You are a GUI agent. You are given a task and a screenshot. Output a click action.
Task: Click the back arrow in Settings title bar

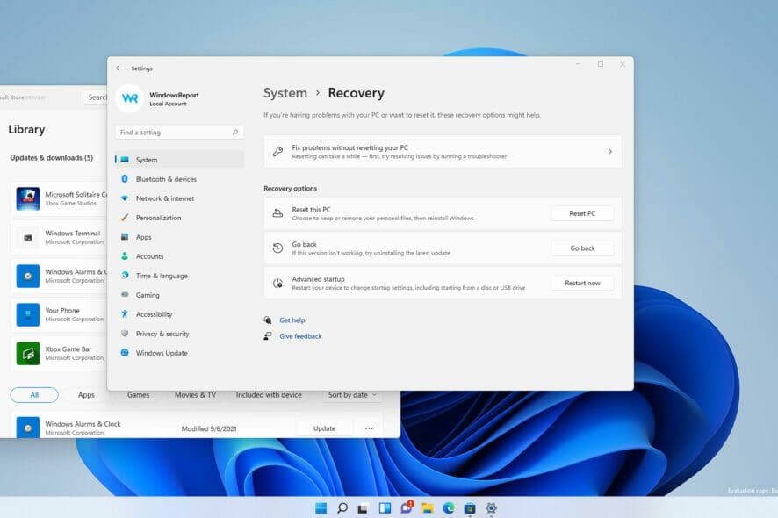[119, 68]
